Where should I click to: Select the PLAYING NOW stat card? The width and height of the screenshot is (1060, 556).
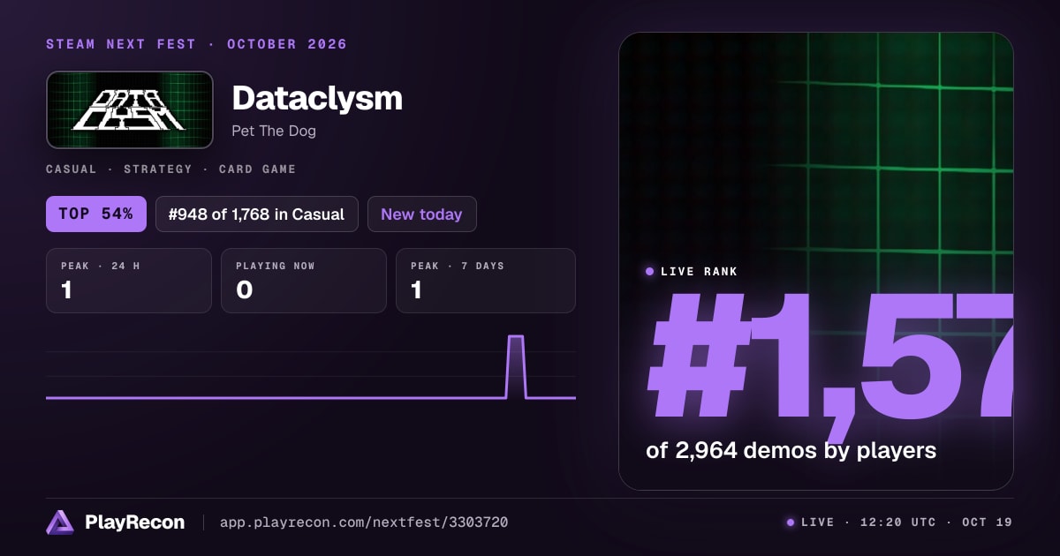pos(304,281)
